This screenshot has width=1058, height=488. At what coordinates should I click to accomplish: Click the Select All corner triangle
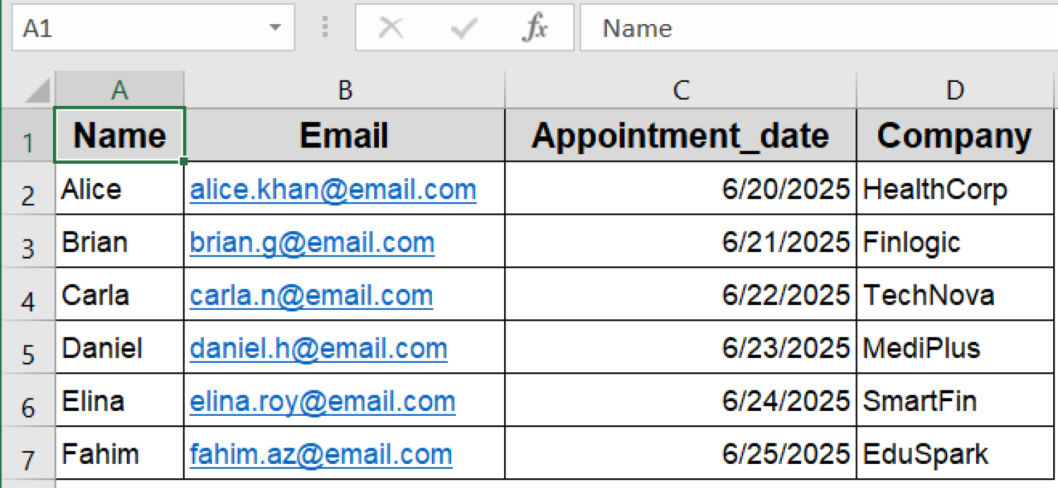[x=34, y=91]
